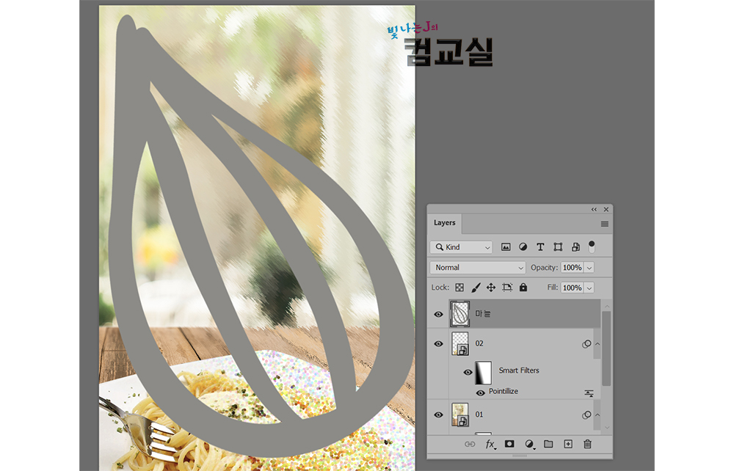Click the Smart Filters label
This screenshot has height=471, width=734.
pos(519,370)
